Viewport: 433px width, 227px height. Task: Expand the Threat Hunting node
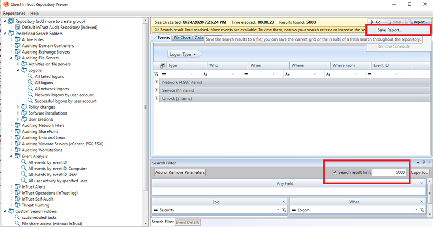click(11, 205)
